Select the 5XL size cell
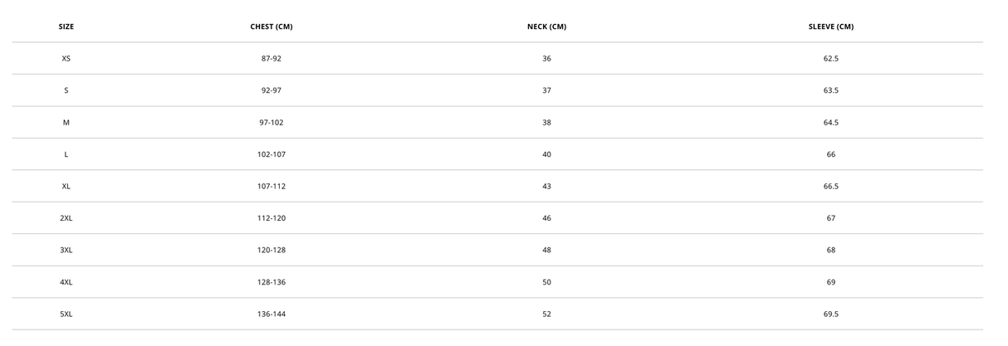Screen dimensions: 1008x346 point(66,314)
